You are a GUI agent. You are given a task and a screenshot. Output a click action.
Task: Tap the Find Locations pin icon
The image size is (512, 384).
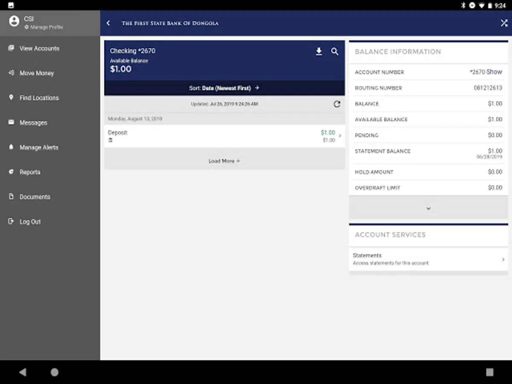pyautogui.click(x=11, y=98)
